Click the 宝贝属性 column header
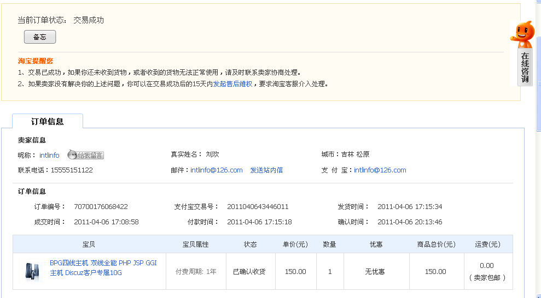This screenshot has width=541, height=298. tap(196, 245)
